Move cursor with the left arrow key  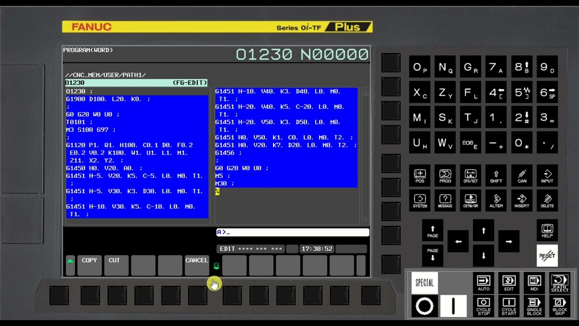(458, 242)
